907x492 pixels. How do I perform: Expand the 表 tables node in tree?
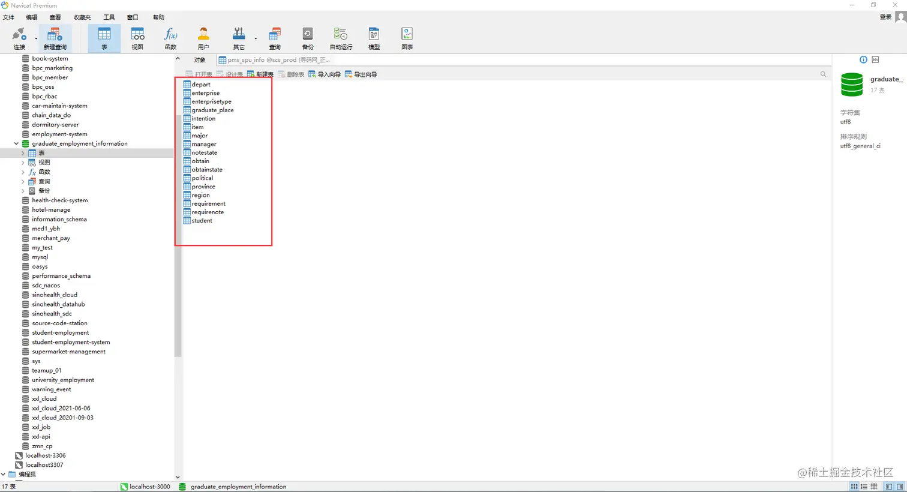tap(23, 153)
